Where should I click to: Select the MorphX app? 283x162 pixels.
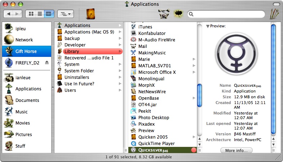pos(163,85)
